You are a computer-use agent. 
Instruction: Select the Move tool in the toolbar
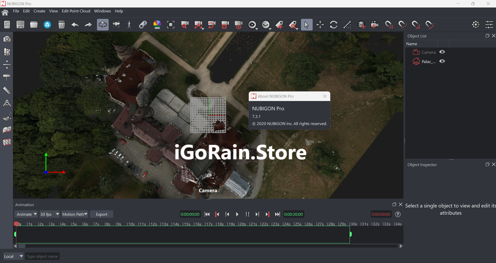(x=320, y=25)
